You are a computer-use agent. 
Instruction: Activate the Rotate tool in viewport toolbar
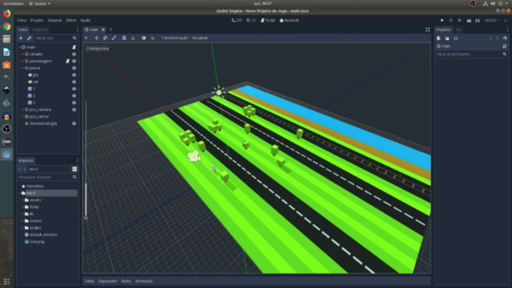105,38
